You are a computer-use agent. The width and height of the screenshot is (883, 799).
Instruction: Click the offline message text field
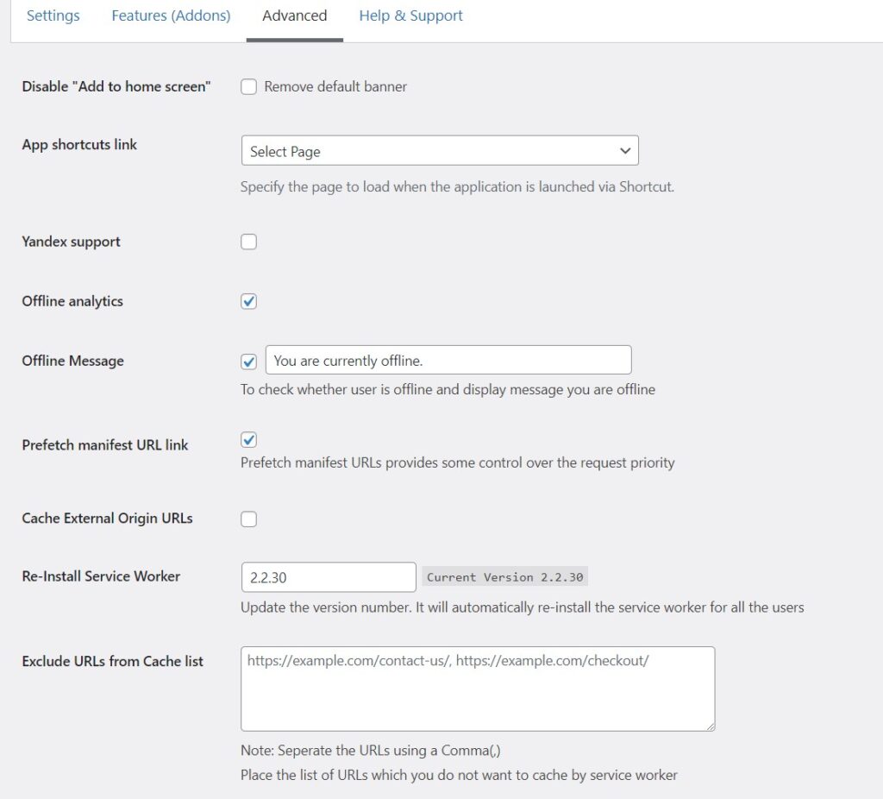tap(448, 360)
